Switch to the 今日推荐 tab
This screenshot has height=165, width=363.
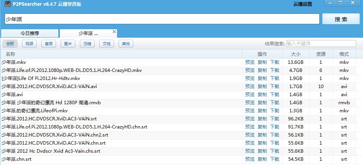[x=30, y=33]
